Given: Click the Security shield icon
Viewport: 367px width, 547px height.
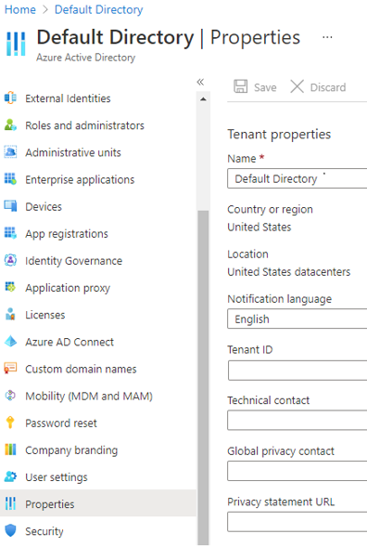Looking at the screenshot, I should [10, 530].
